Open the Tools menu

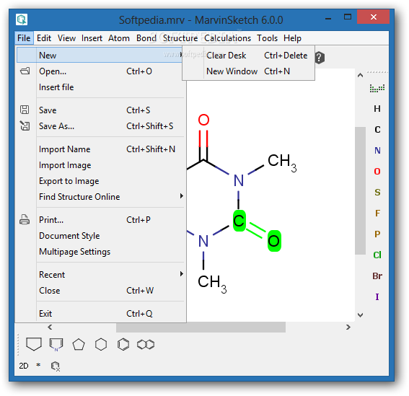pyautogui.click(x=267, y=38)
